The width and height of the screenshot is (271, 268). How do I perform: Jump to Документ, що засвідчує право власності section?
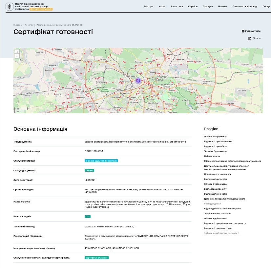[227, 167]
